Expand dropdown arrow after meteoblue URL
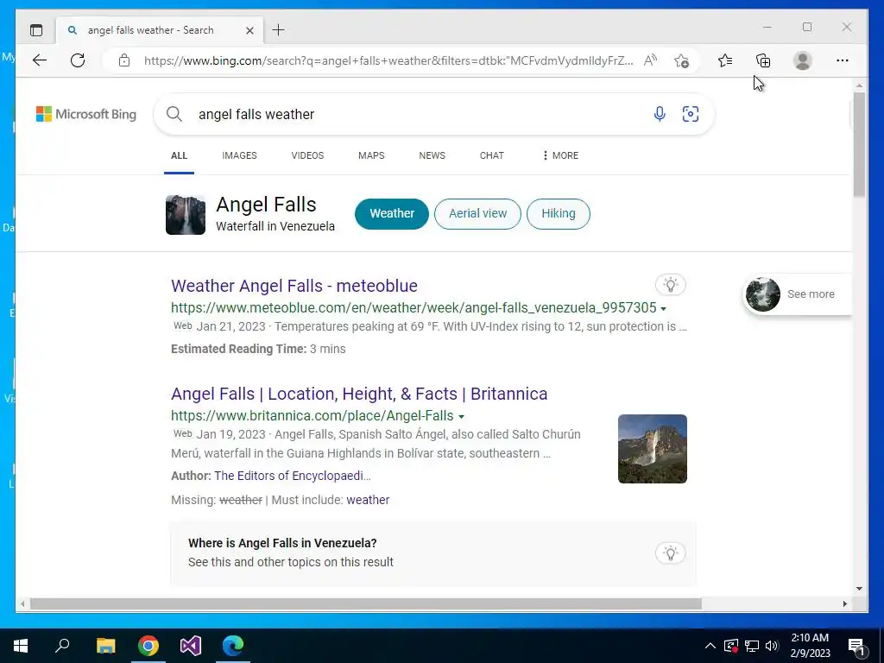884x663 pixels. [x=663, y=308]
